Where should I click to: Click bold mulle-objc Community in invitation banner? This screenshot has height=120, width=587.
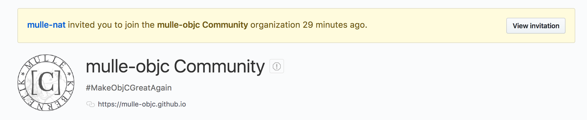tap(202, 25)
